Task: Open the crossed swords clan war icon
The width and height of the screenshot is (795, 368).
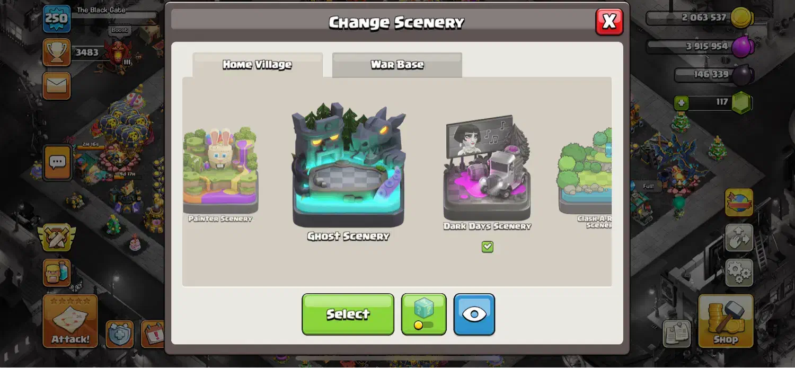Action: [57, 237]
